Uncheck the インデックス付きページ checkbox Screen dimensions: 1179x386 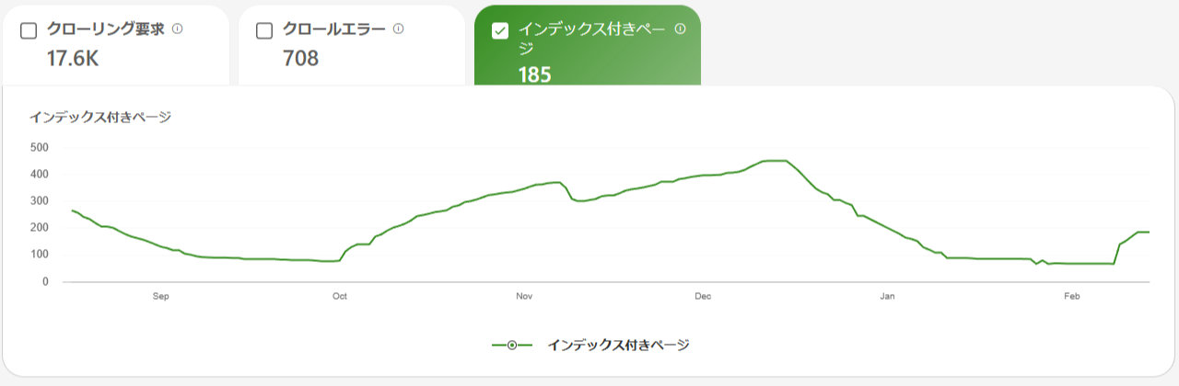pyautogui.click(x=500, y=30)
